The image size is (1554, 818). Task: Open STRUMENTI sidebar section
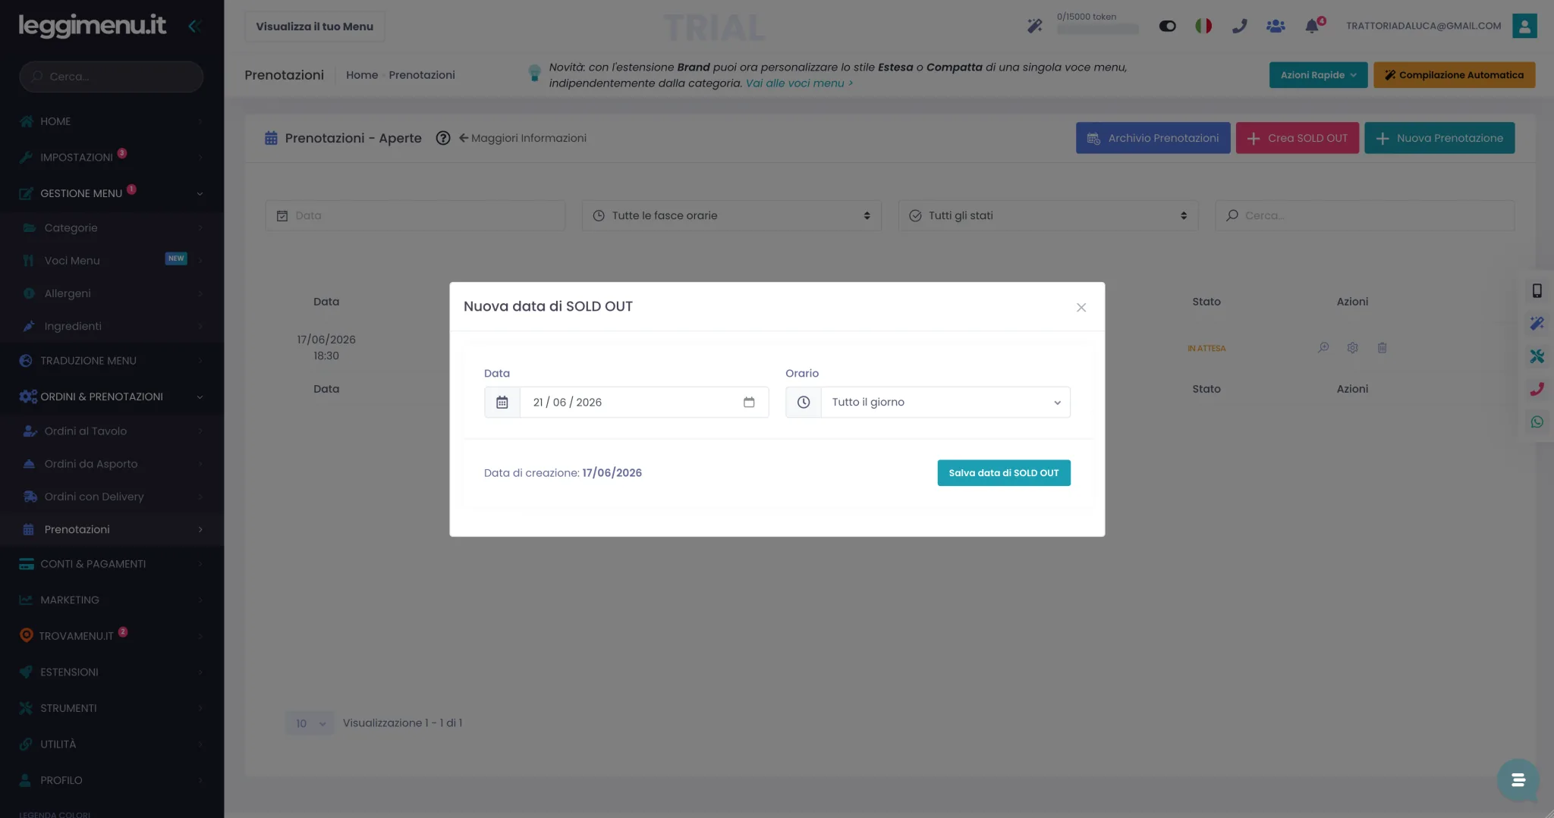pyautogui.click(x=112, y=708)
